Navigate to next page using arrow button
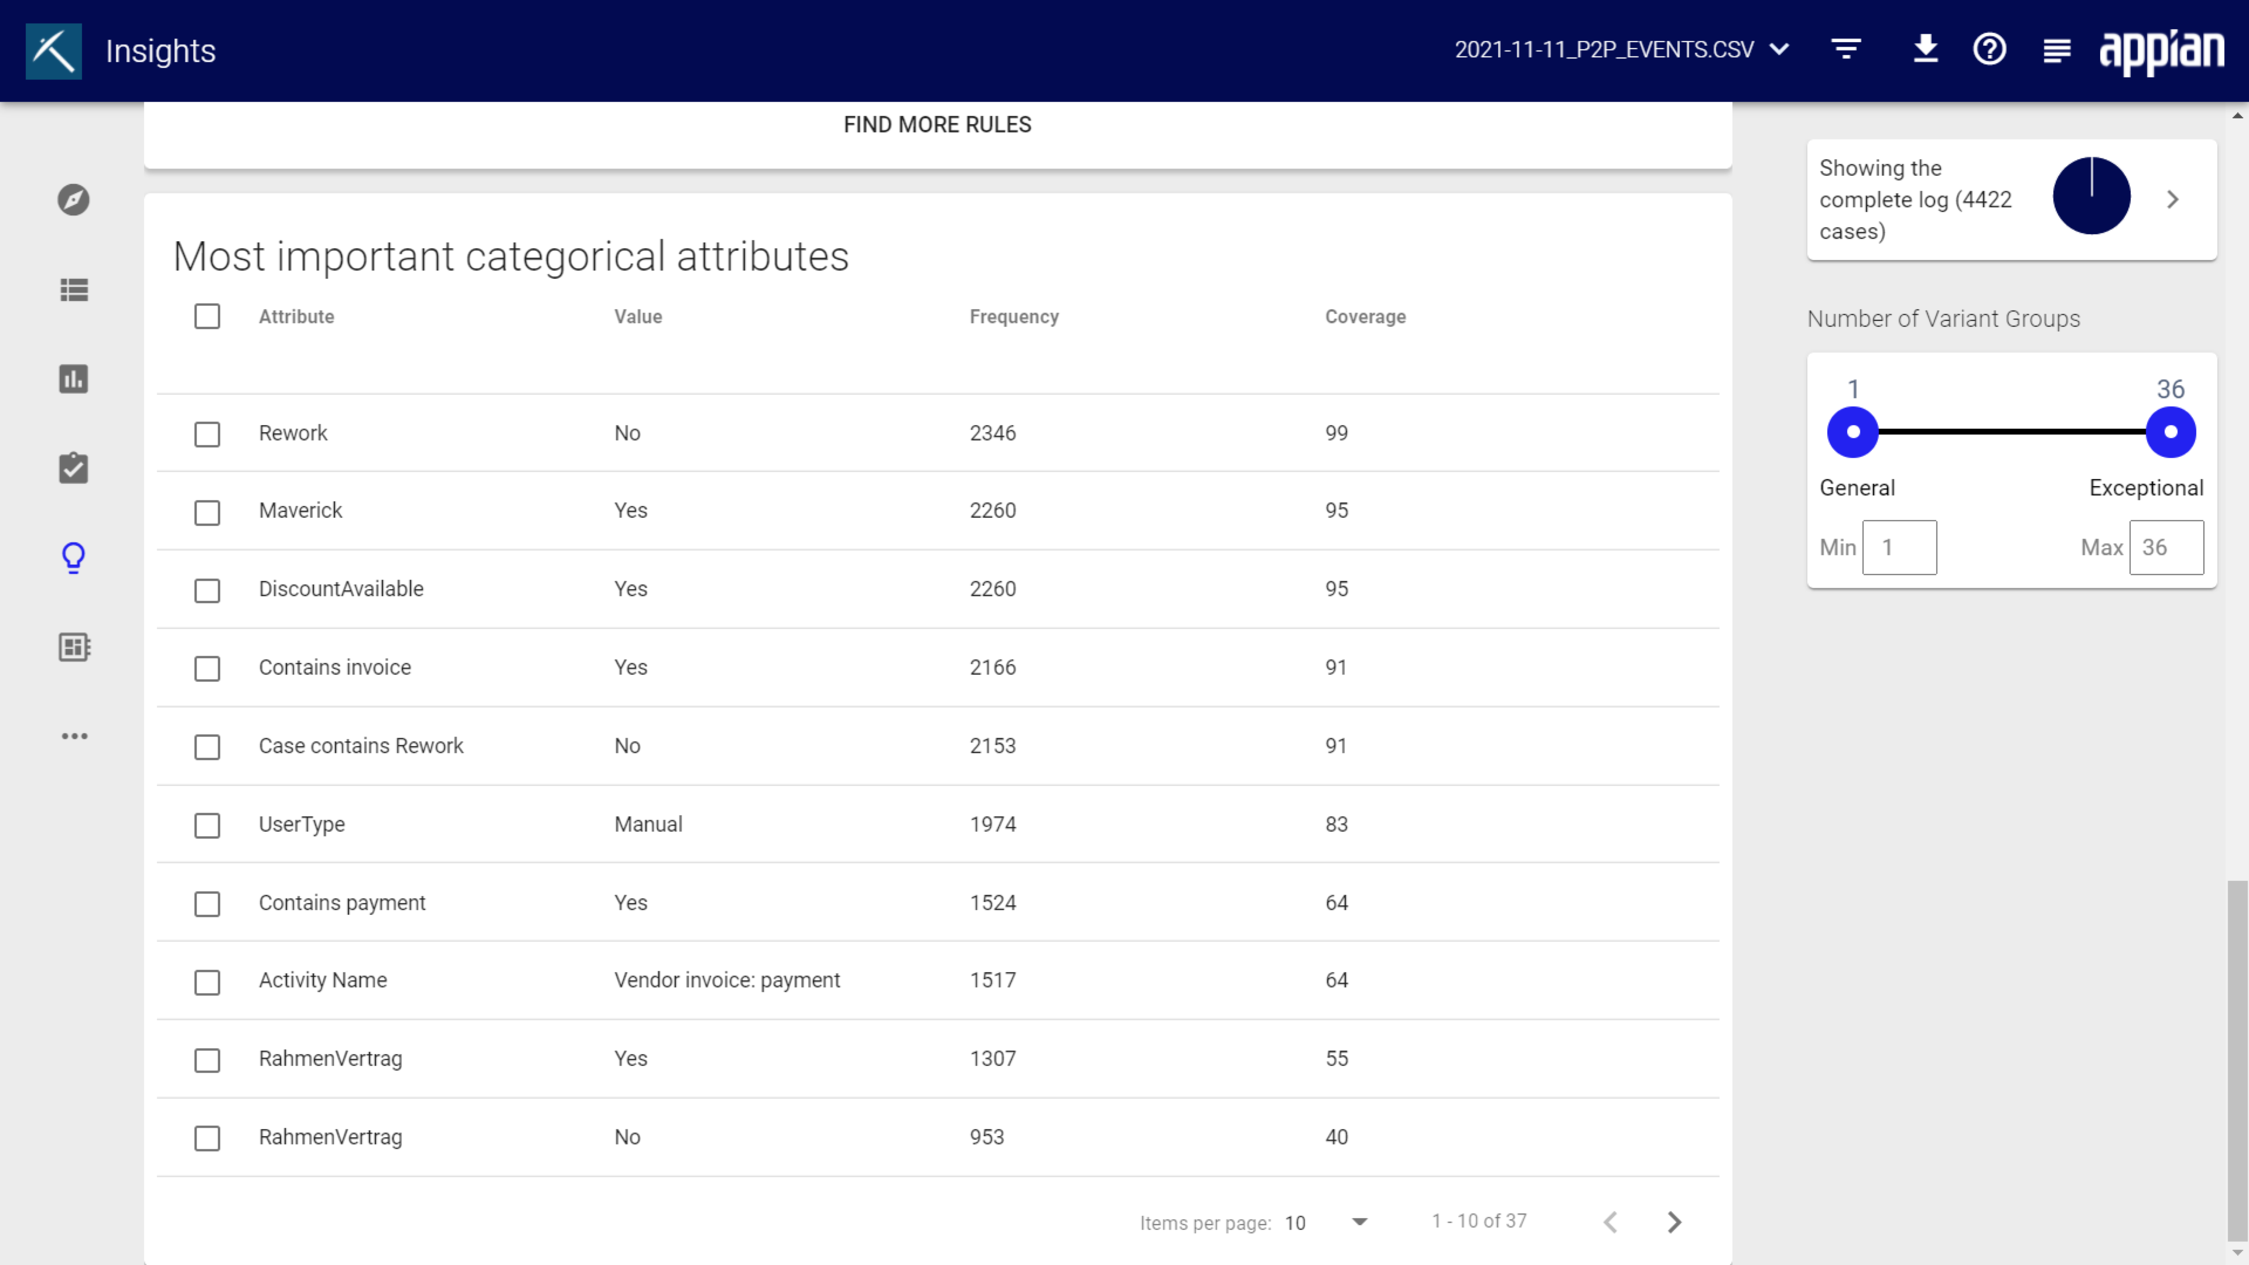Screen dimensions: 2249x1265 pyautogui.click(x=1674, y=1222)
